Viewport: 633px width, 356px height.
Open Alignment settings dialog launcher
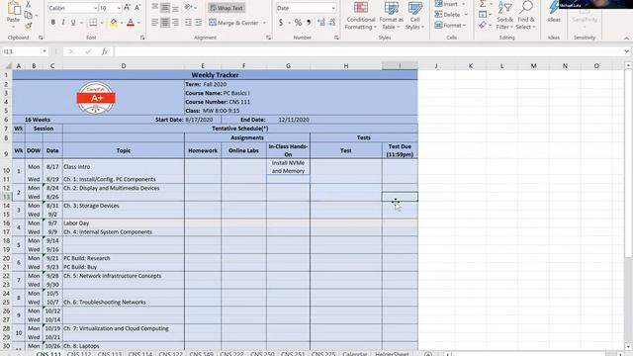tap(268, 38)
